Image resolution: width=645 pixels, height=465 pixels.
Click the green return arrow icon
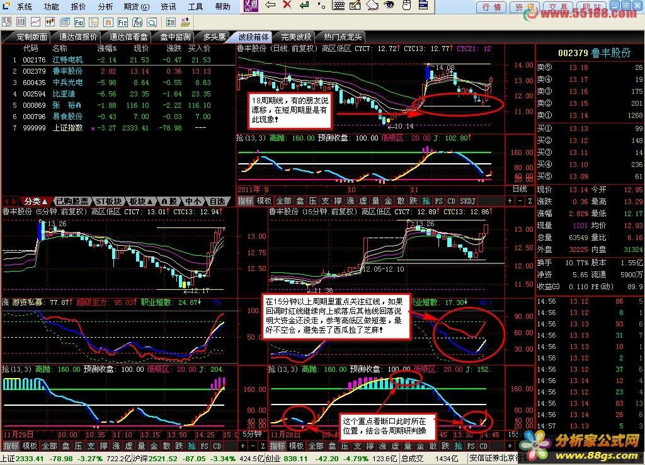click(304, 5)
